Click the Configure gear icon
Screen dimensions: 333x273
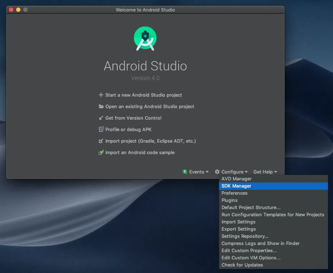click(217, 171)
